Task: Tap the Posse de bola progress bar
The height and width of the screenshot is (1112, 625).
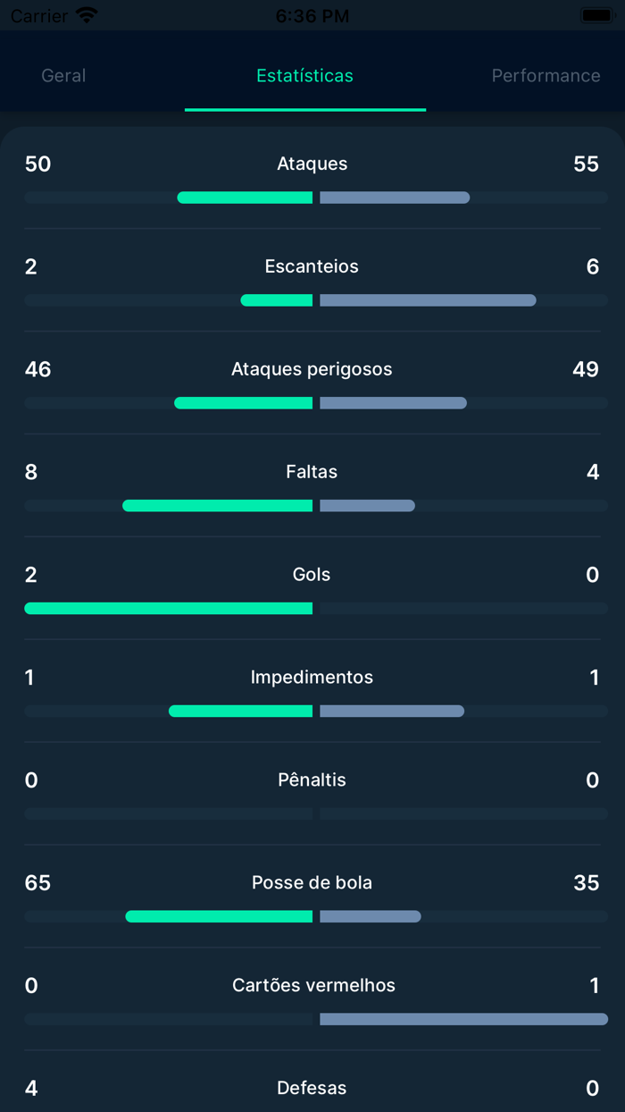Action: click(x=312, y=915)
